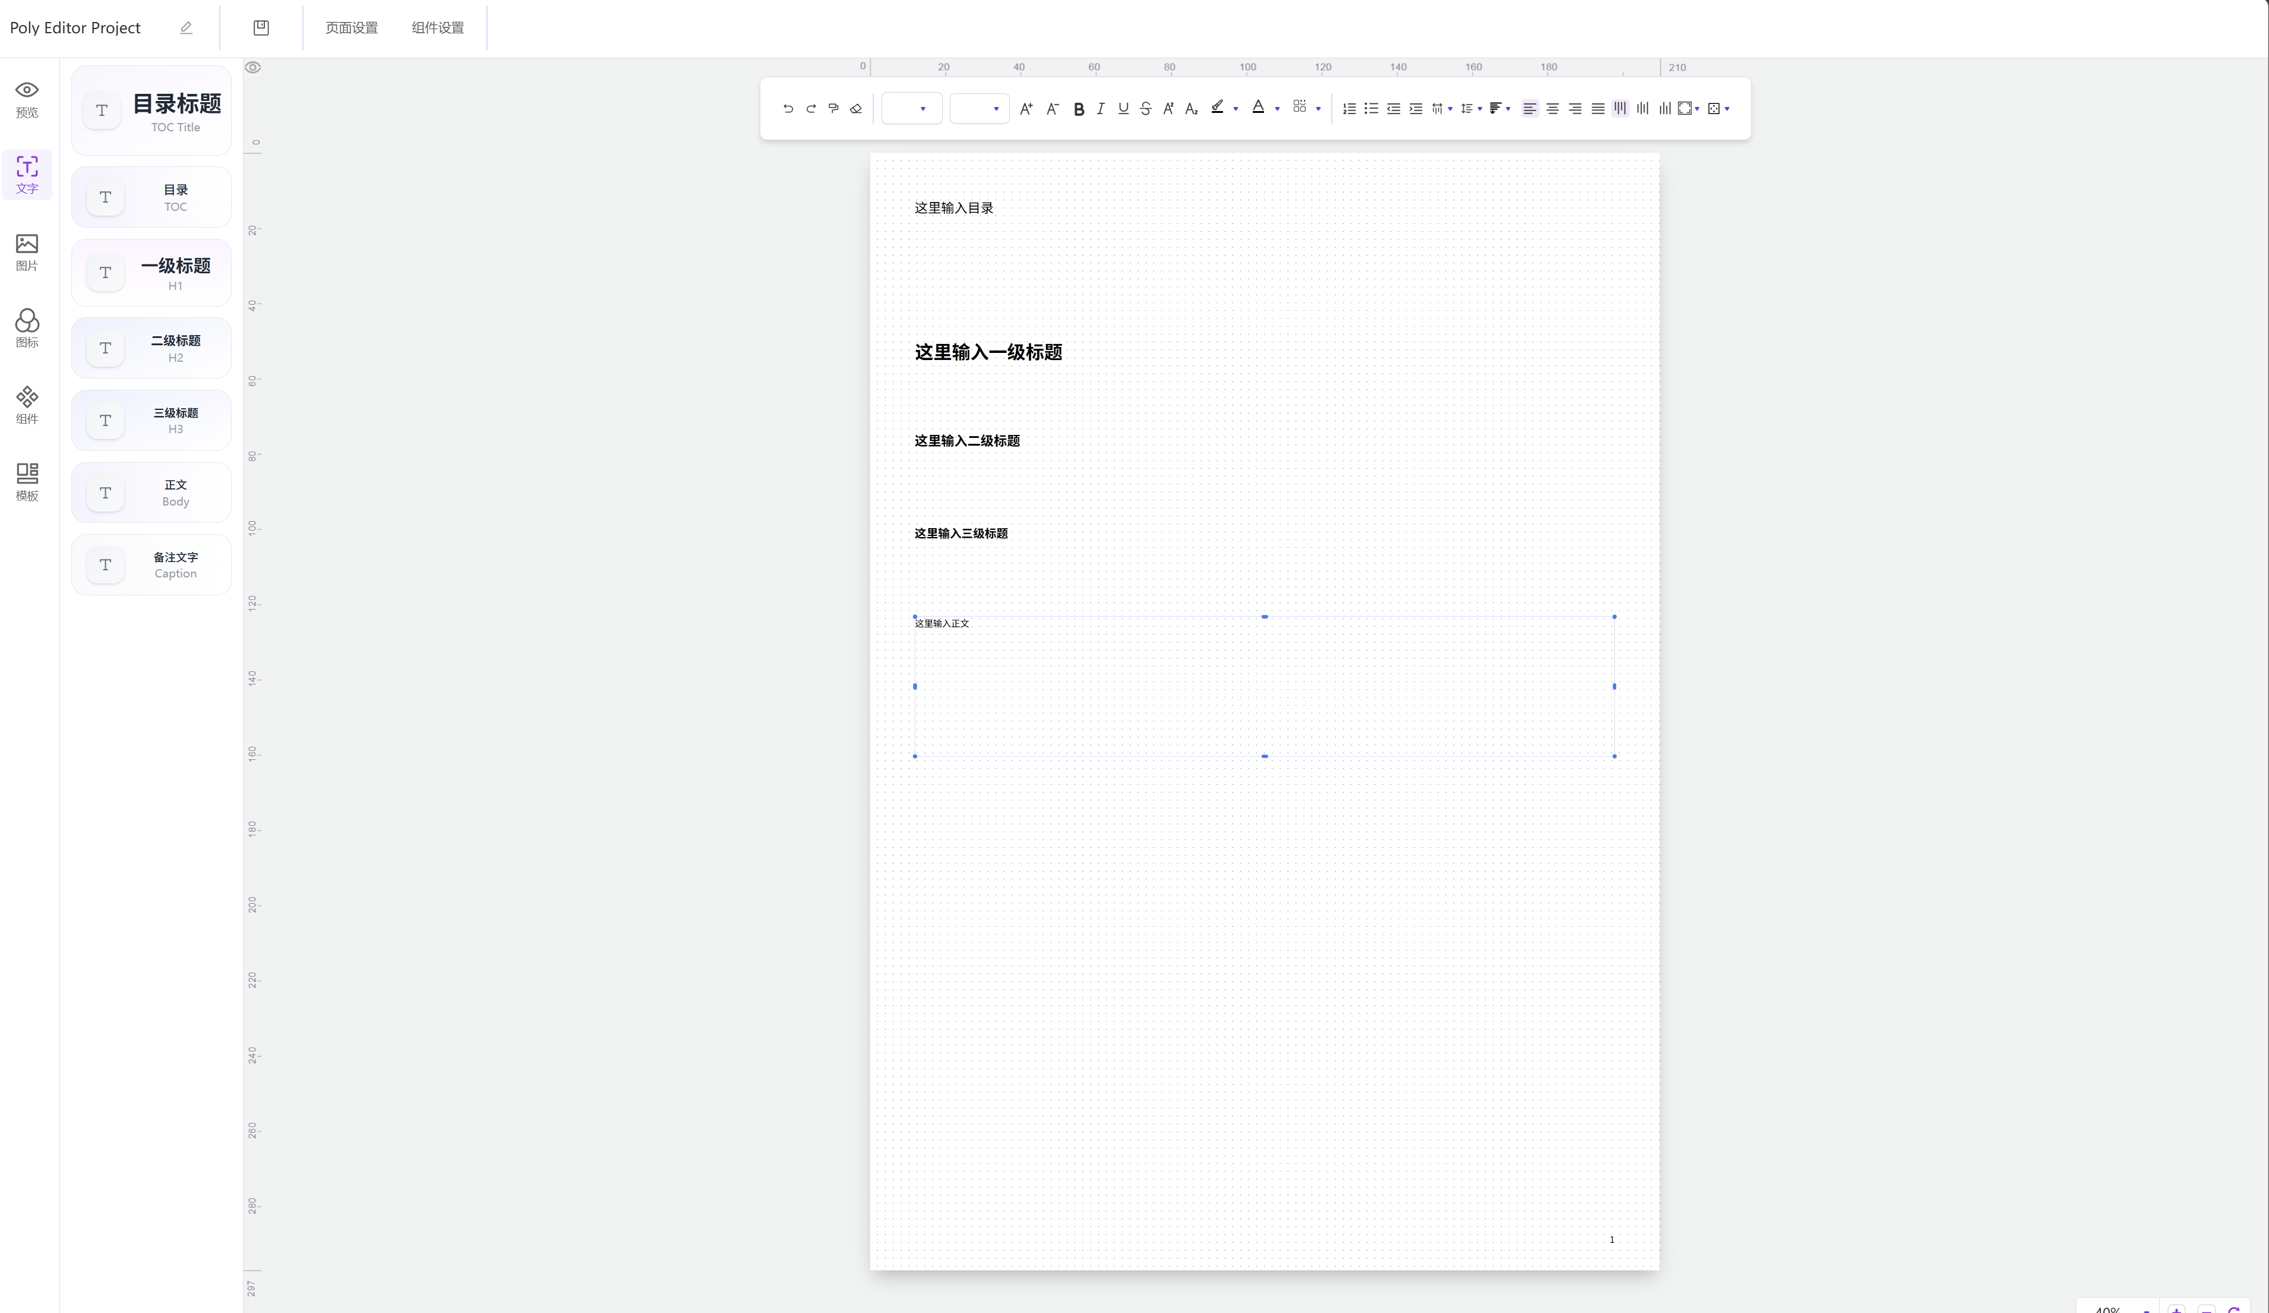Add an 一级标题 H1 text block
Screen dimensions: 2269x1313
151,273
